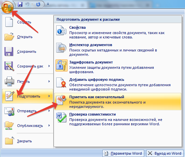The image size is (185, 157).
Task: Click the Выход из Word button
Action: click(x=165, y=153)
